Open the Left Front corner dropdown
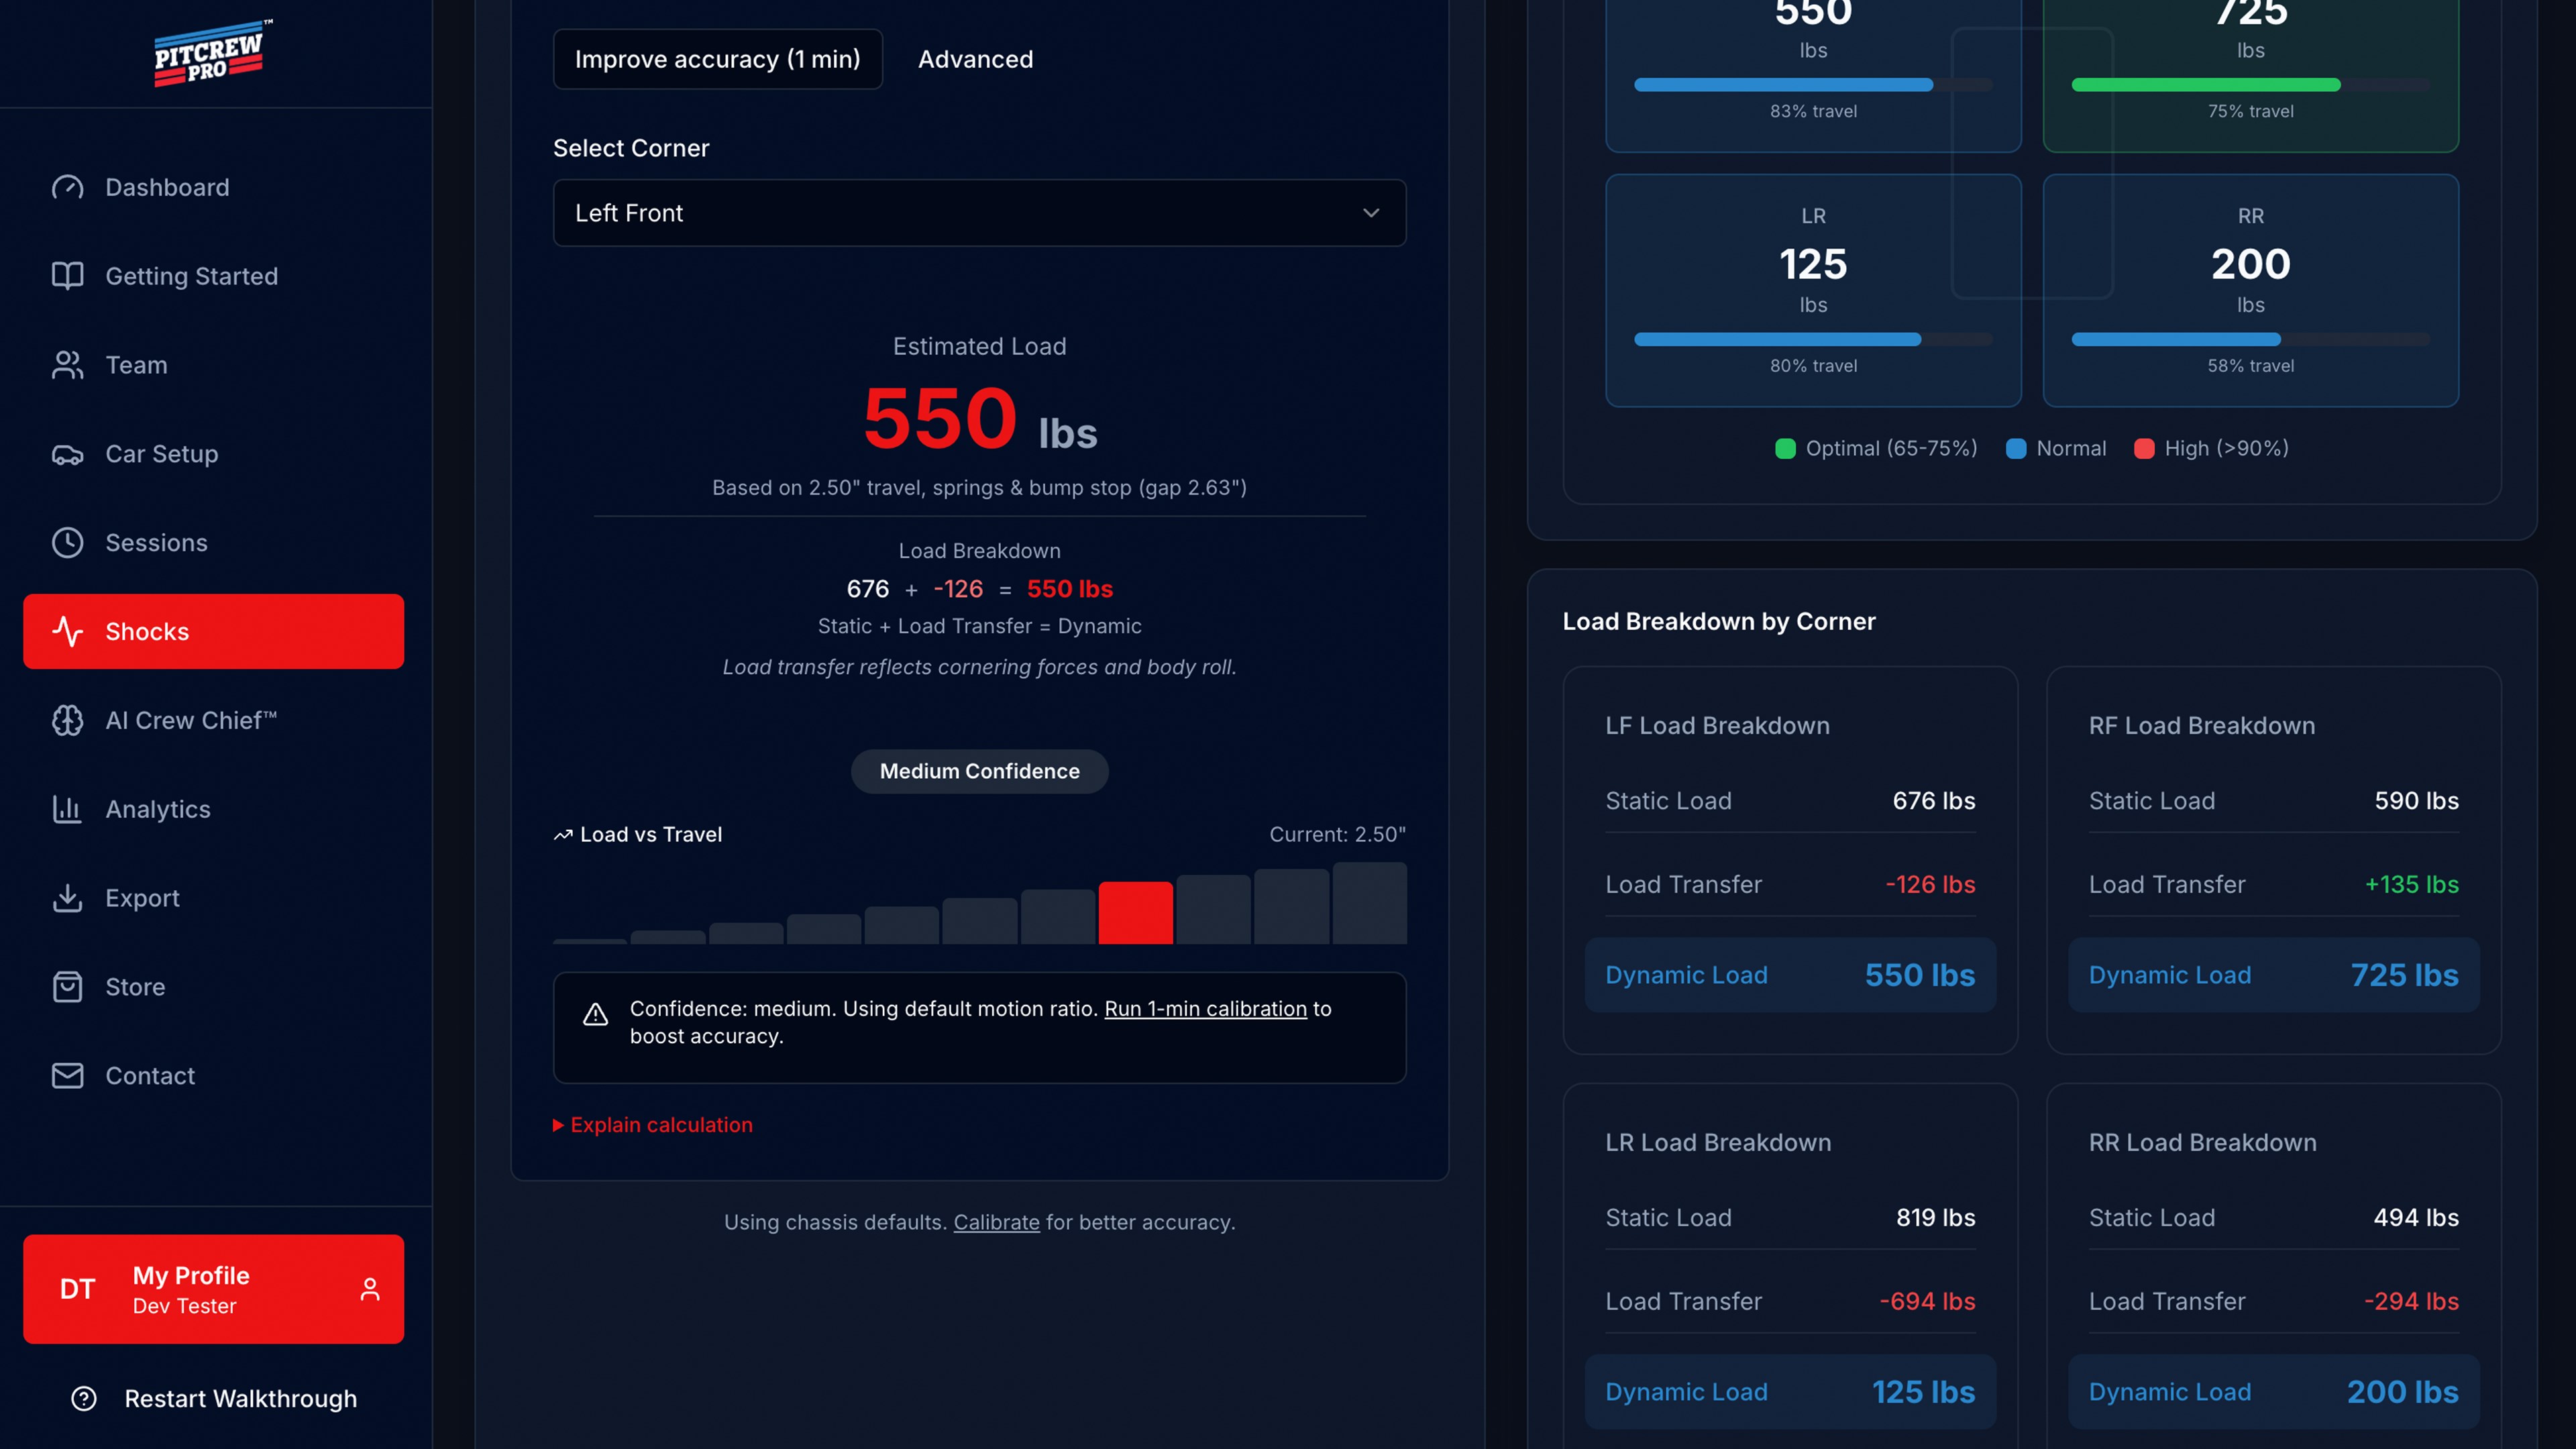2576x1449 pixels. [x=978, y=213]
